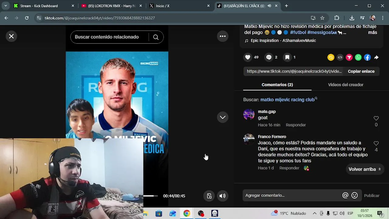Show hidden system tray icons
This screenshot has height=219, width=389.
click(x=315, y=213)
